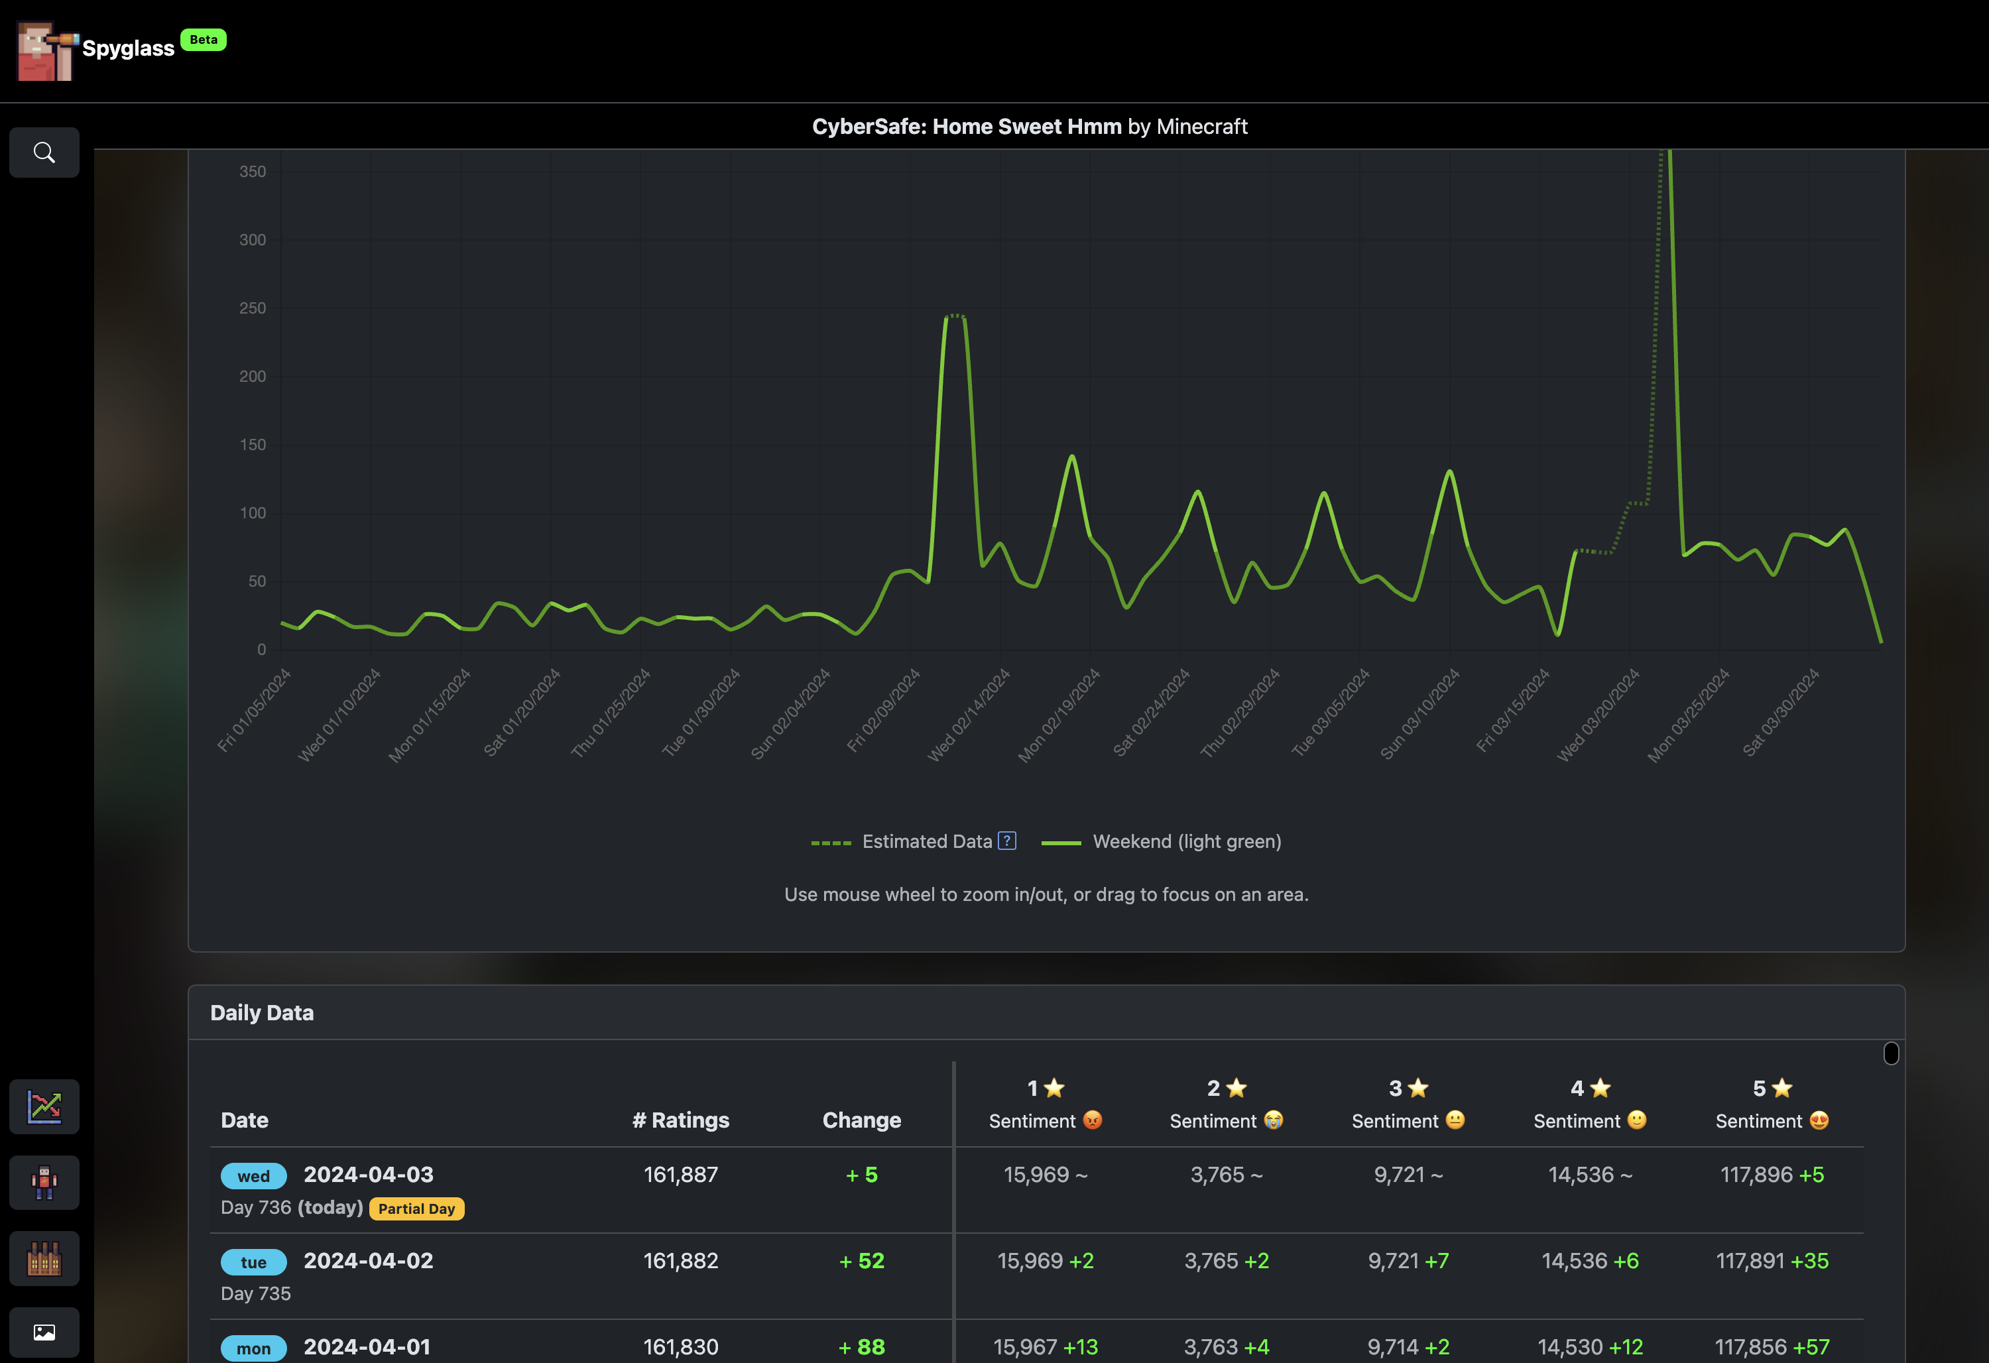The width and height of the screenshot is (1989, 1363).
Task: Click the 4 star Sentiment header
Action: (1591, 1104)
